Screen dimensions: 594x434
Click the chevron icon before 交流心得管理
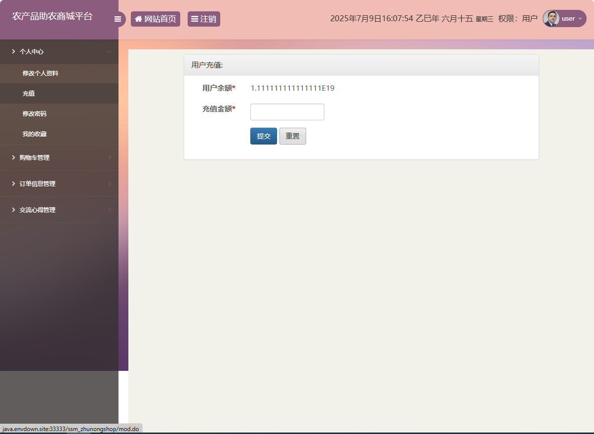pyautogui.click(x=13, y=210)
